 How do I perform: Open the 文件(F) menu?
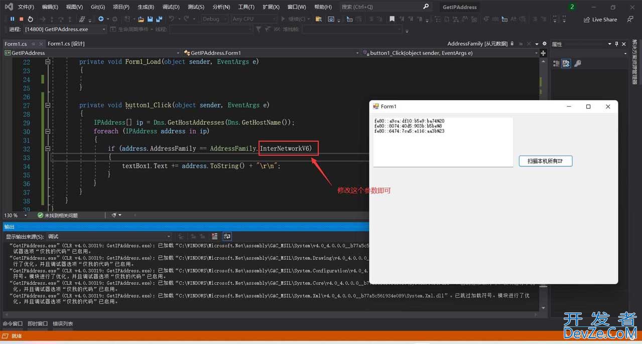[x=26, y=7]
